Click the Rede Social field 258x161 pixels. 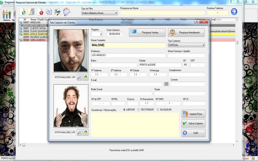point(122,93)
